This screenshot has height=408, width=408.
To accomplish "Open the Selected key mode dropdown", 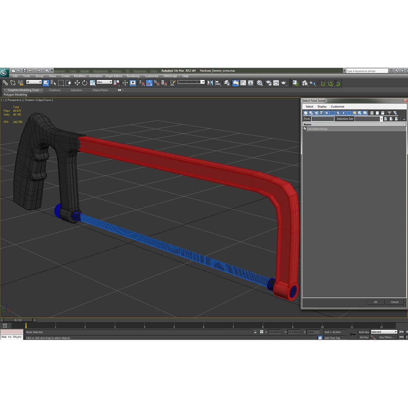I will [384, 332].
